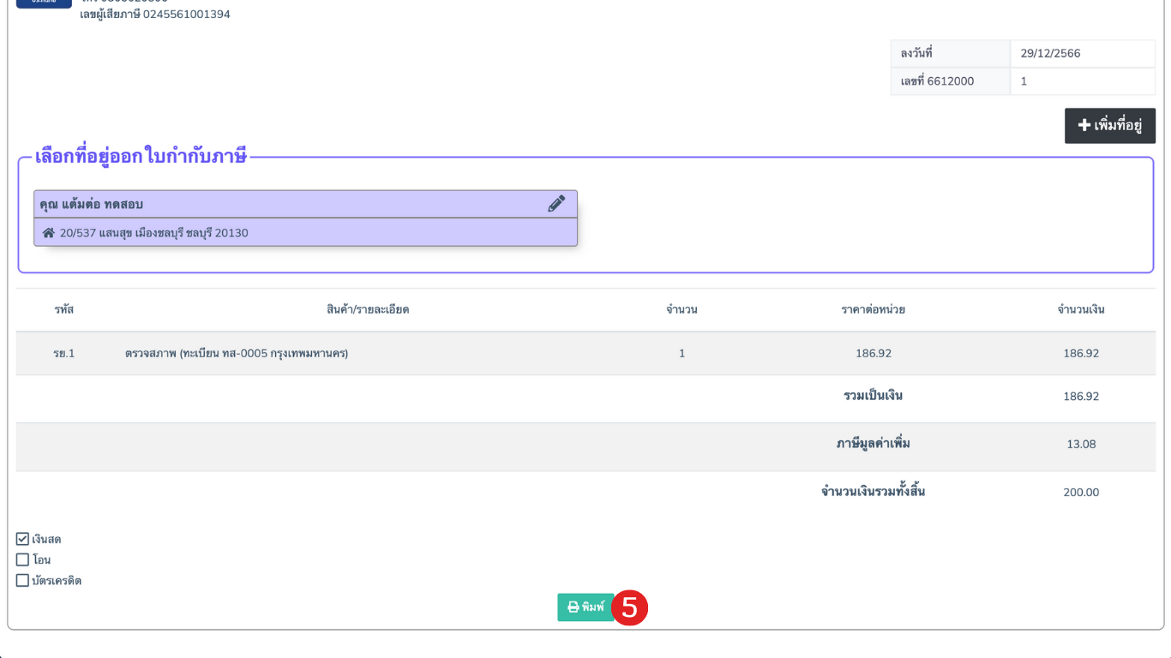Image resolution: width=1171 pixels, height=658 pixels.
Task: Click the จำนวนเงินรวมทั้งสิ้น grand total label
Action: pyautogui.click(x=873, y=492)
